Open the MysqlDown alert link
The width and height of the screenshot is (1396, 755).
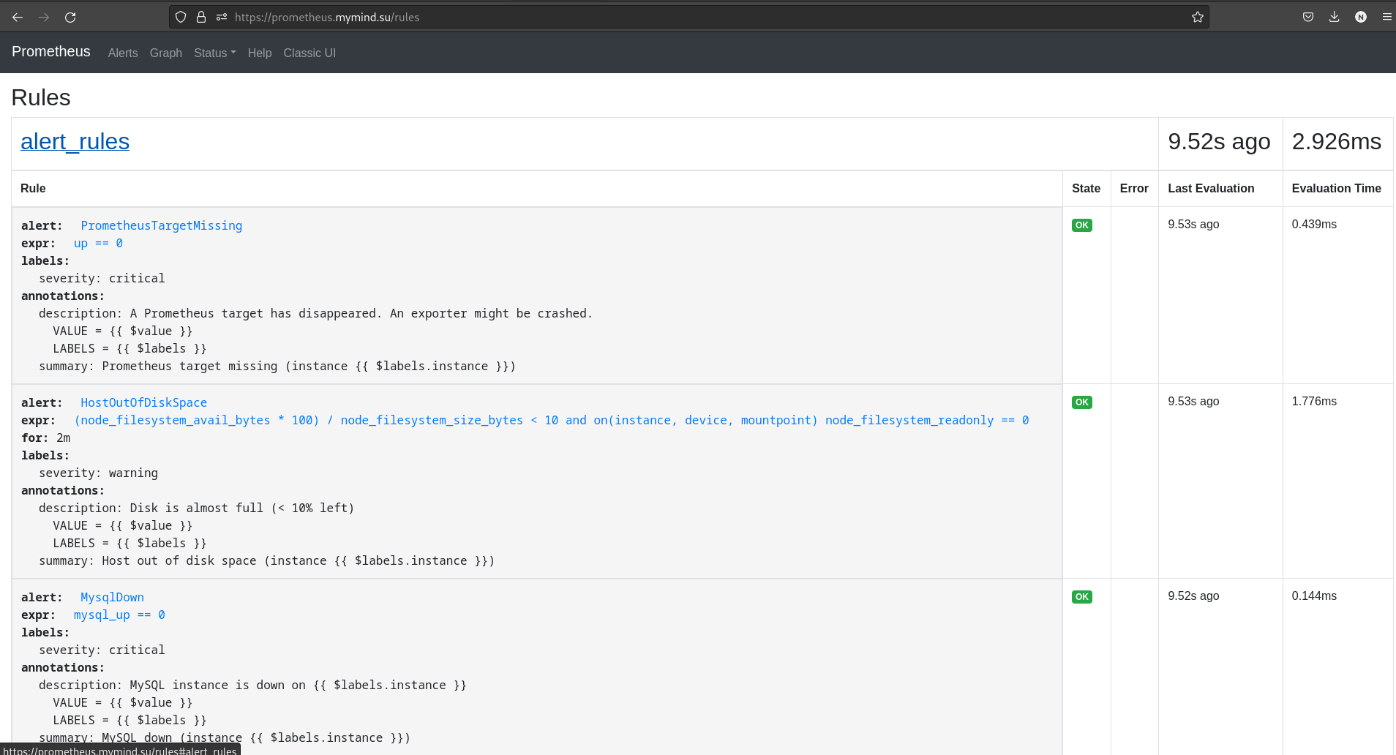pyautogui.click(x=112, y=597)
